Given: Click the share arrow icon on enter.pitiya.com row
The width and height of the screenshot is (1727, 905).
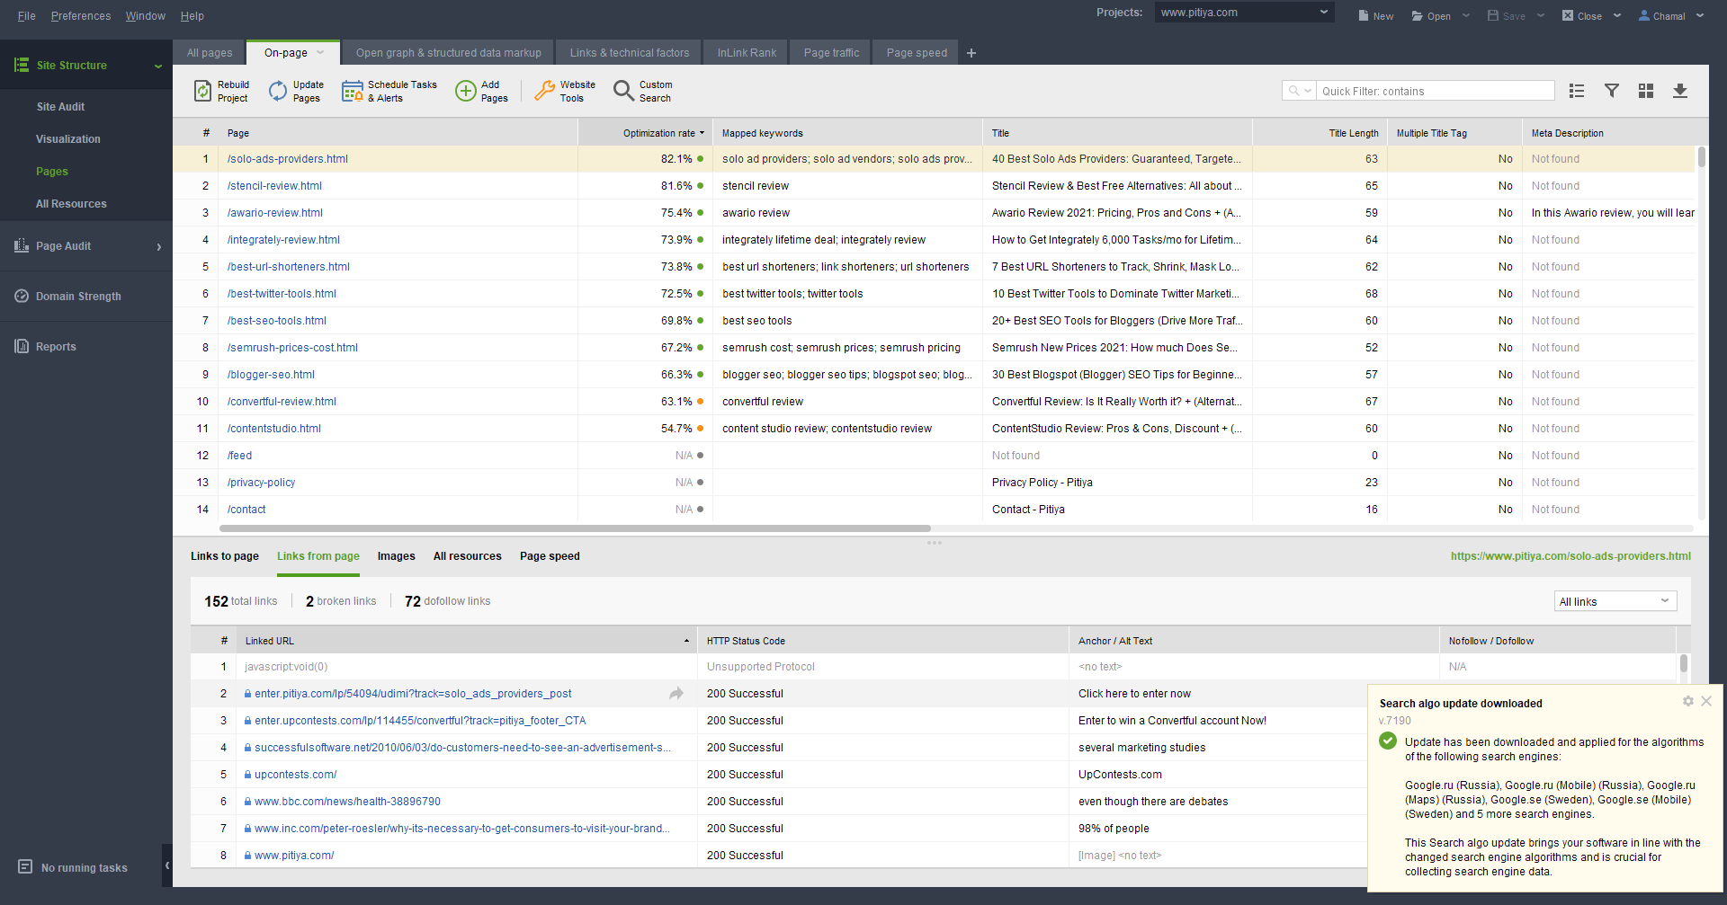Looking at the screenshot, I should click(x=676, y=693).
